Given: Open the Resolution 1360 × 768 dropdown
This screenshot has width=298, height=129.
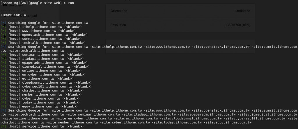Looking at the screenshot, I should 237,25.
